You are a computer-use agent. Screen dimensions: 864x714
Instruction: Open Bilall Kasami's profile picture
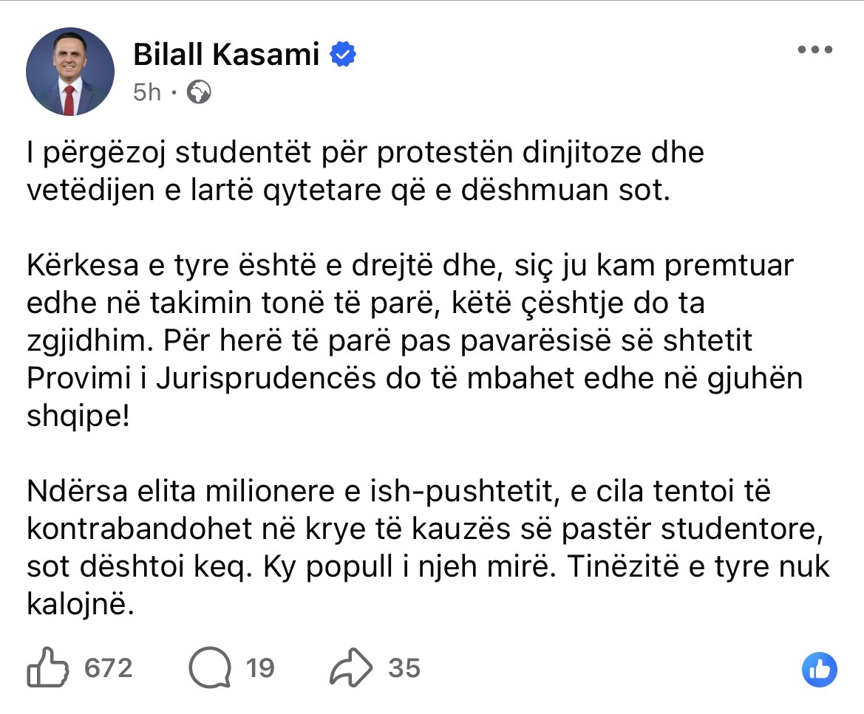(x=70, y=72)
